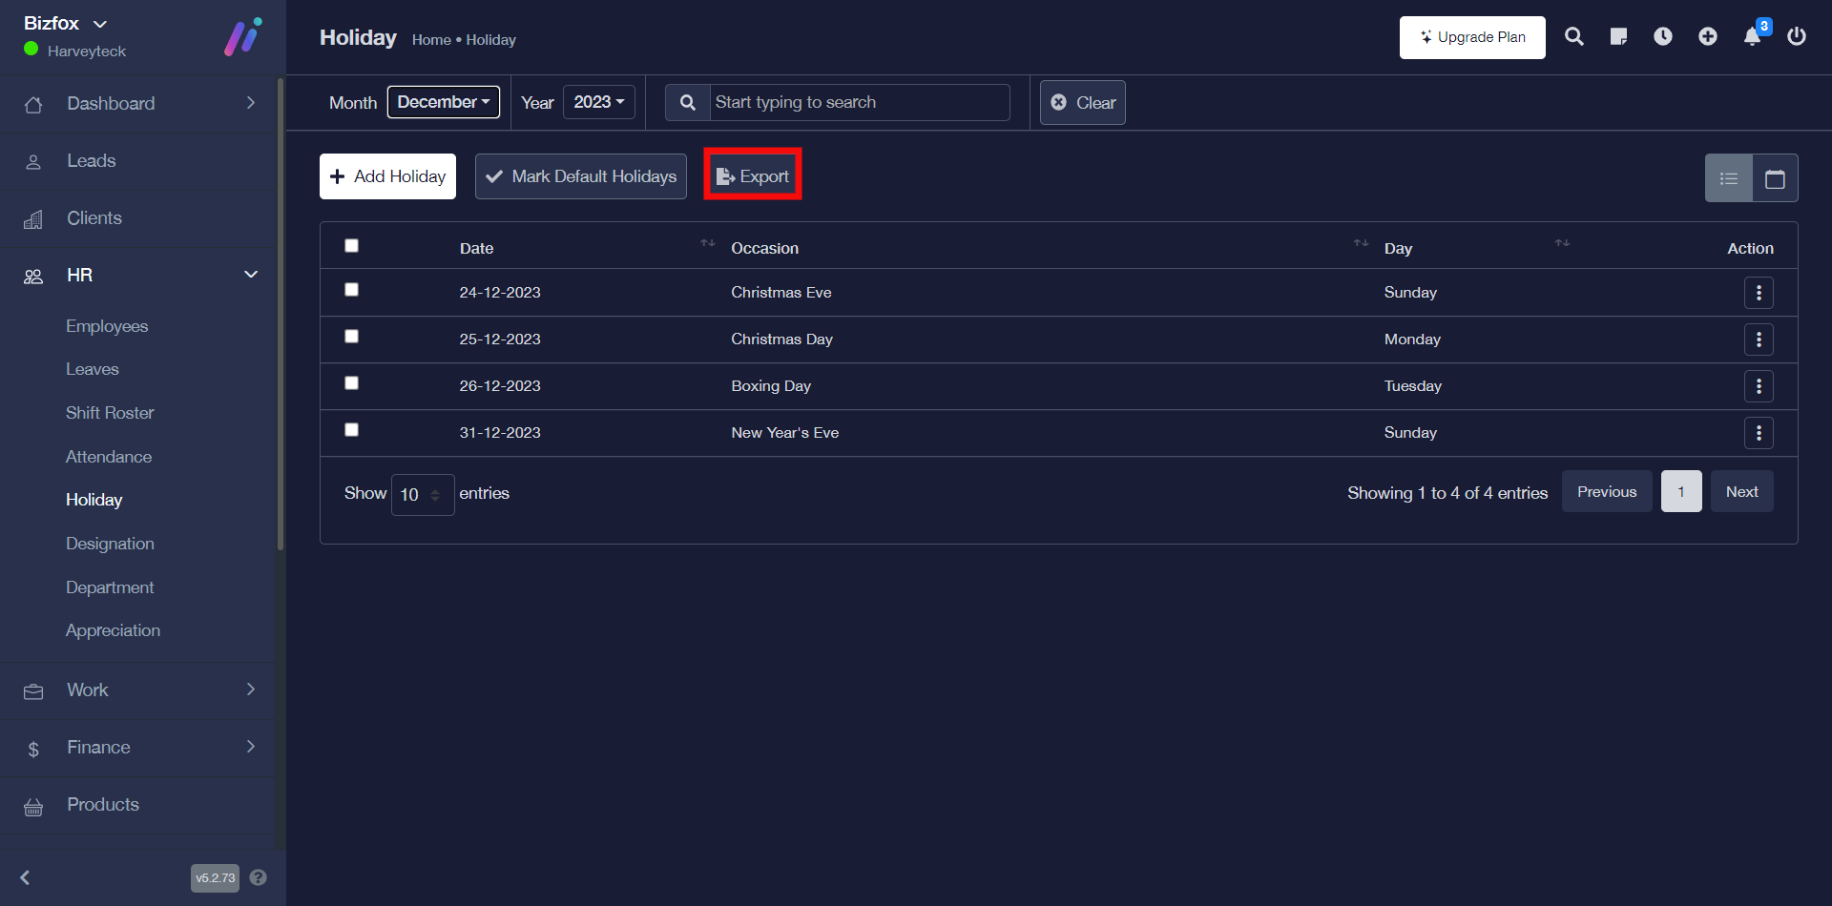Switch to calendar view icon
The image size is (1832, 906).
[x=1775, y=178]
